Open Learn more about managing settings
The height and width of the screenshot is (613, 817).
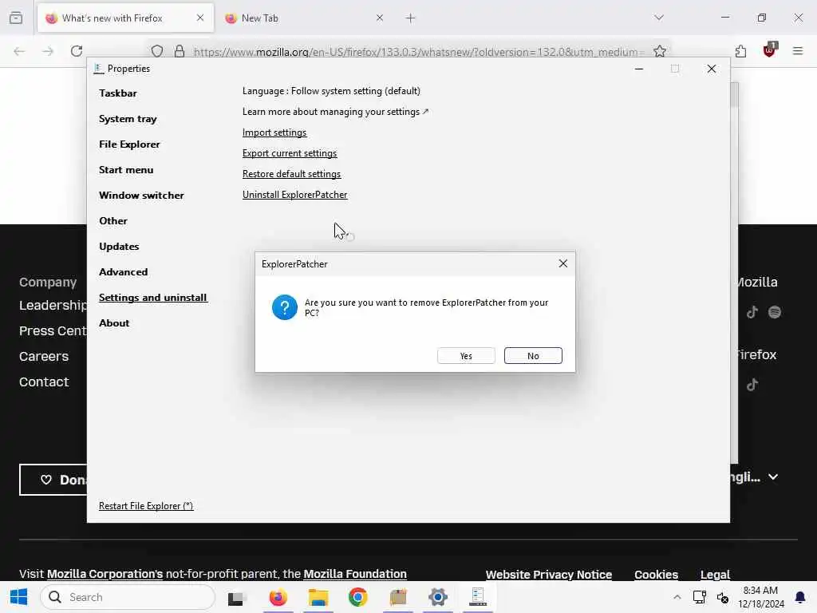tap(335, 112)
